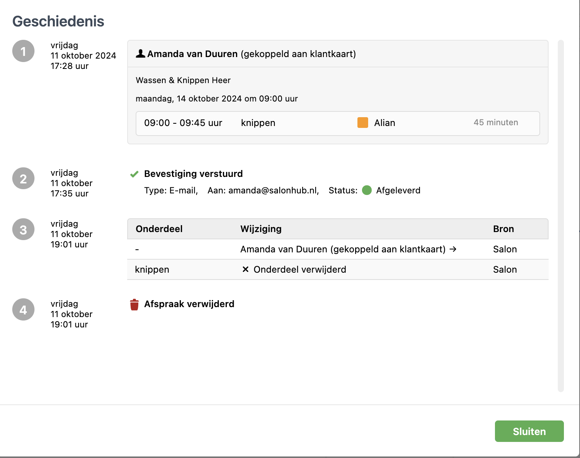Click the step 4 circle marker

tap(23, 309)
